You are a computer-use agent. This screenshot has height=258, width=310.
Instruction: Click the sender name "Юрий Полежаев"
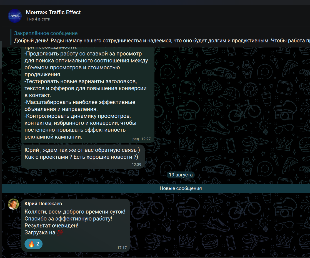click(43, 204)
